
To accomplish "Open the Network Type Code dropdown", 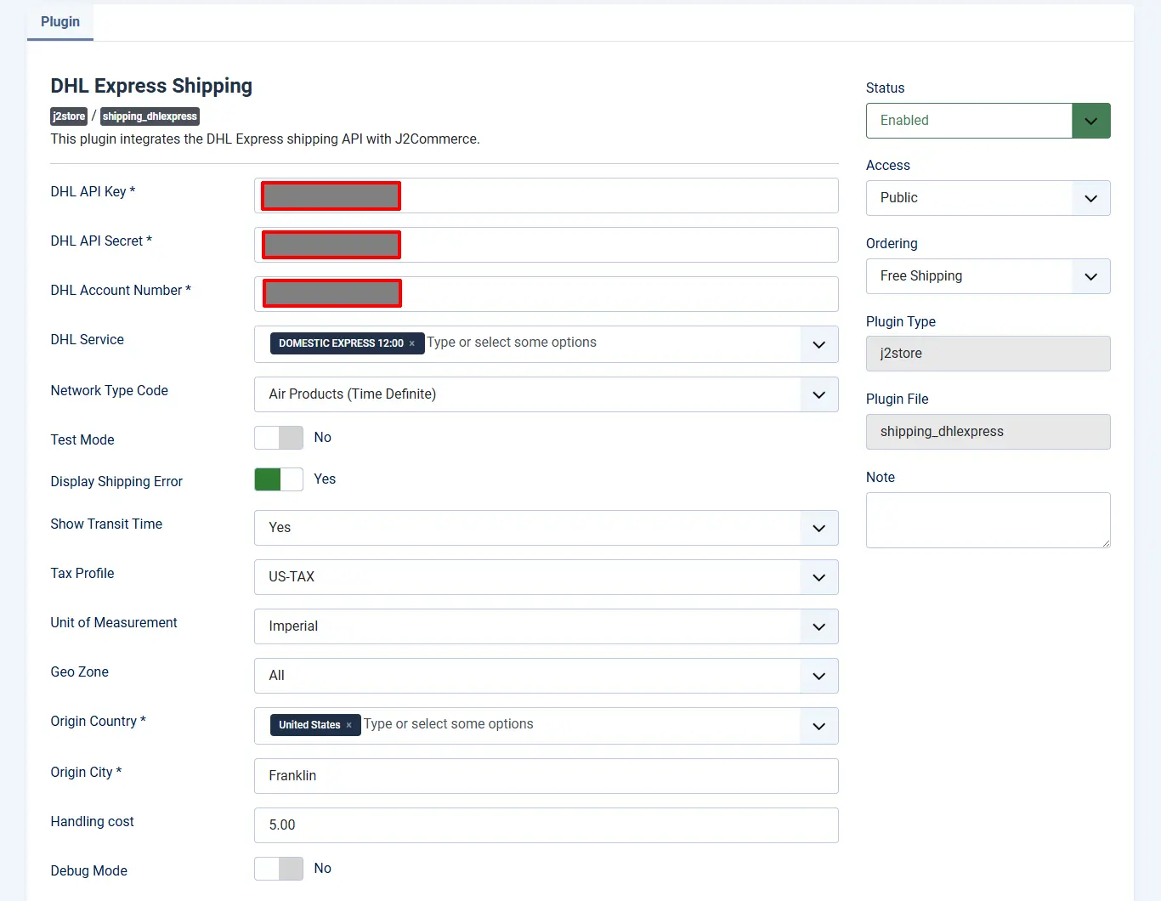I will 547,394.
